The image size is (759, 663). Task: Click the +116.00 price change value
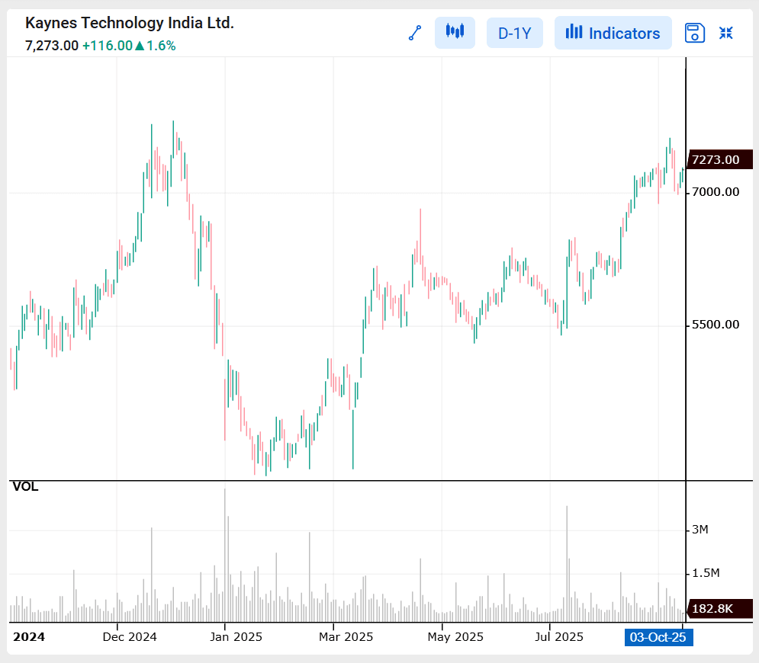[108, 46]
